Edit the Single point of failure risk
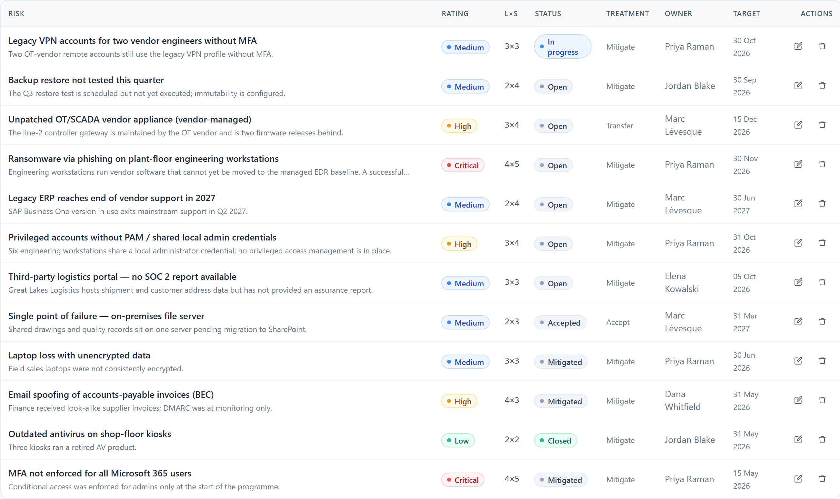The width and height of the screenshot is (840, 499). (798, 322)
